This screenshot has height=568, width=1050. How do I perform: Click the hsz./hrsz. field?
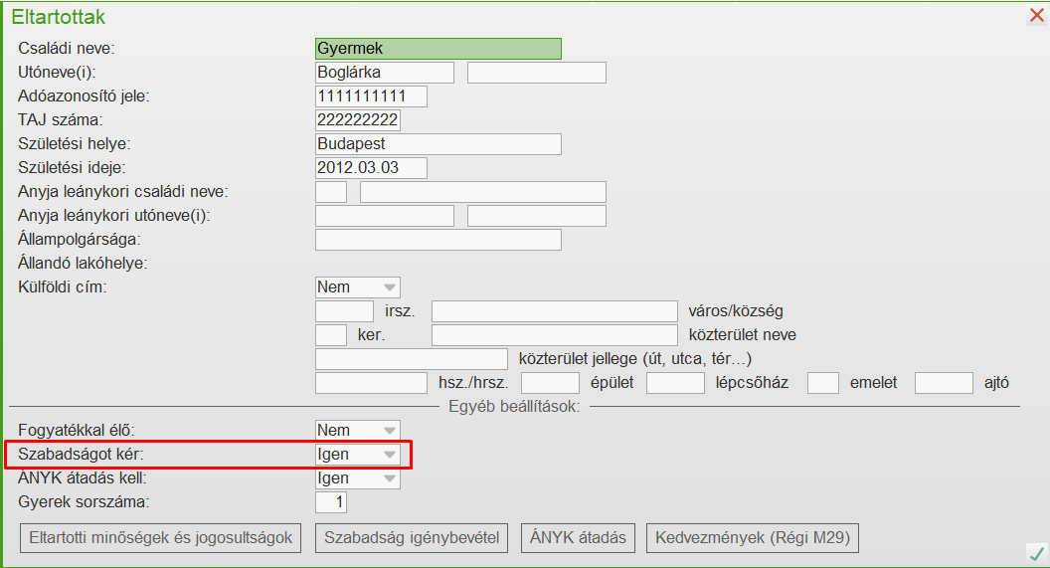[x=371, y=383]
